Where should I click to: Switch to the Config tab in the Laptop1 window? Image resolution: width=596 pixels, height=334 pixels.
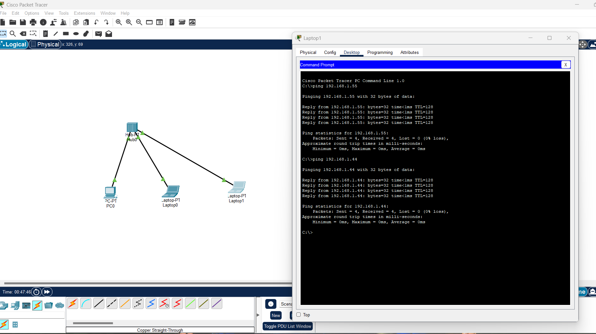click(330, 52)
